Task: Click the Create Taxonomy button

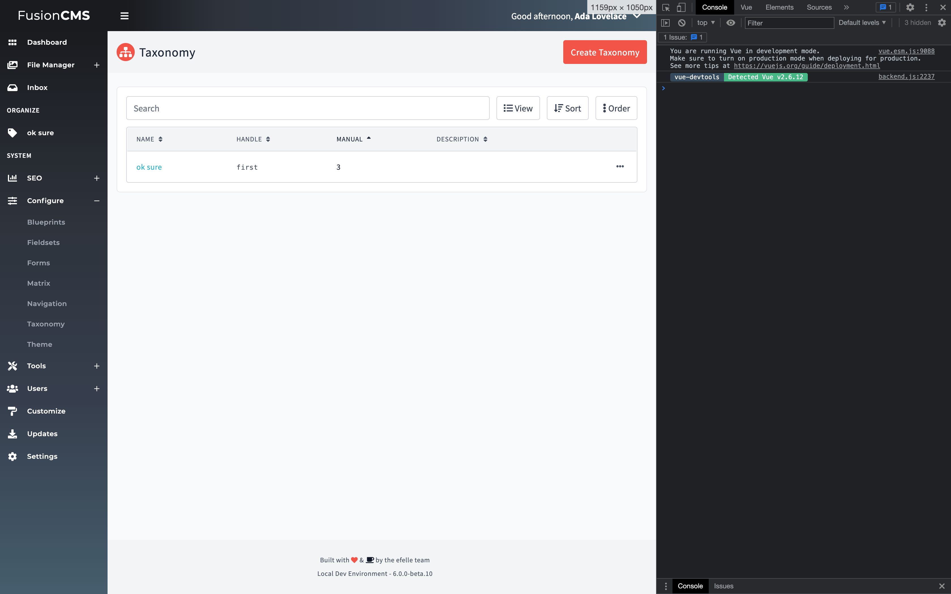Action: 604,52
